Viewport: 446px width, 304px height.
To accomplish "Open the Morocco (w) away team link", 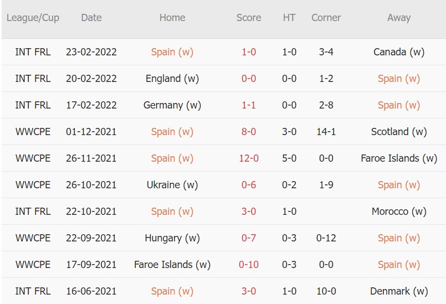I will point(398,212).
